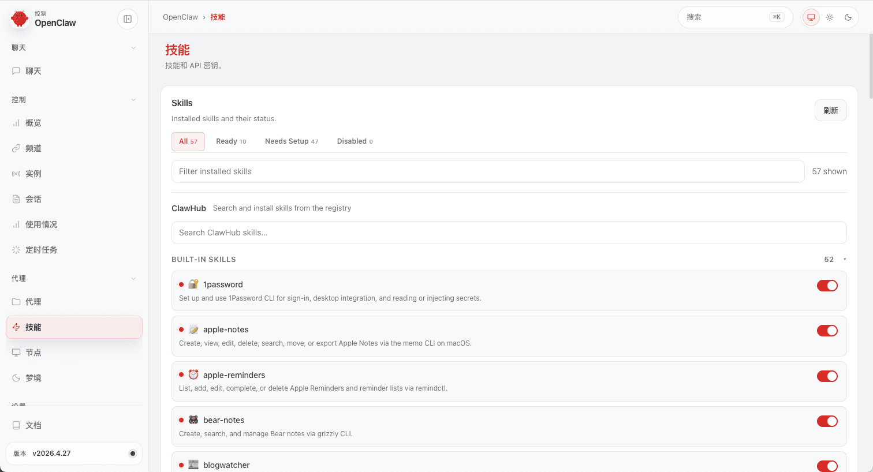Click the 定时任务 spinner icon

click(16, 250)
